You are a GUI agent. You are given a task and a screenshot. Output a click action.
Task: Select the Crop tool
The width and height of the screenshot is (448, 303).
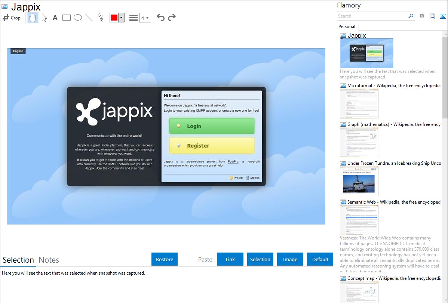point(12,18)
